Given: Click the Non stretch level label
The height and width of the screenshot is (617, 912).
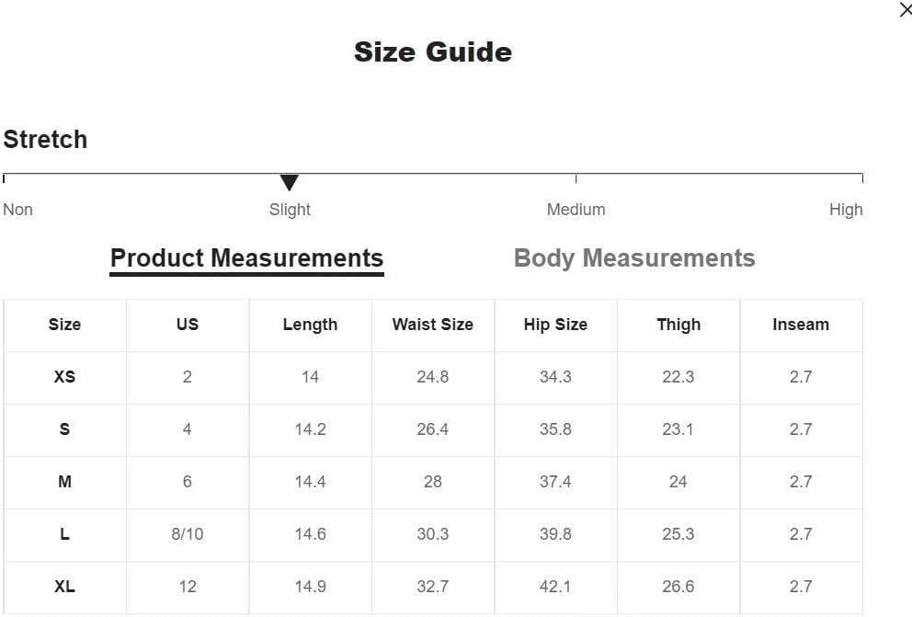Looking at the screenshot, I should [18, 210].
